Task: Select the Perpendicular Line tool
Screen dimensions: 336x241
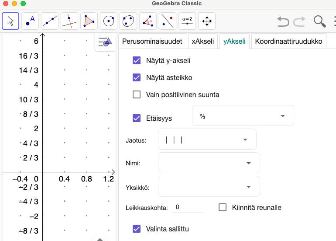Action: point(69,21)
